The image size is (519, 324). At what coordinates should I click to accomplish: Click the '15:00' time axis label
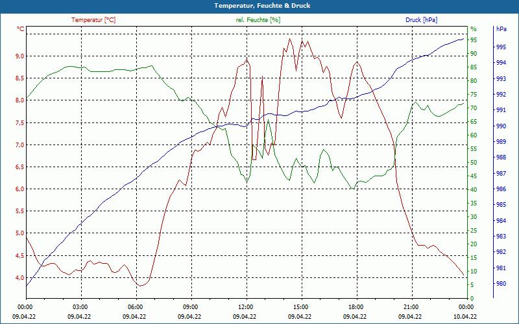[300, 307]
